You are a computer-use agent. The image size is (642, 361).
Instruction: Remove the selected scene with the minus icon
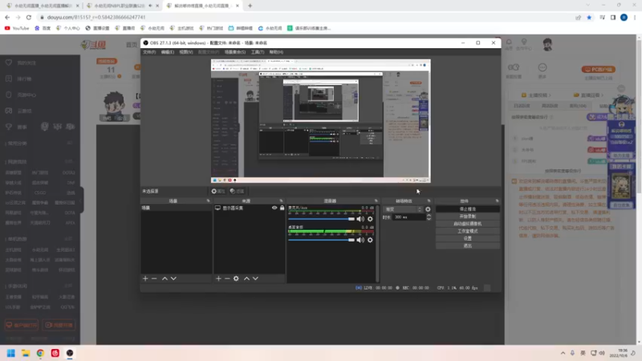(x=154, y=278)
